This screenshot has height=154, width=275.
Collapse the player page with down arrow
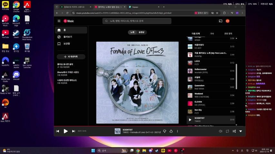point(241,131)
